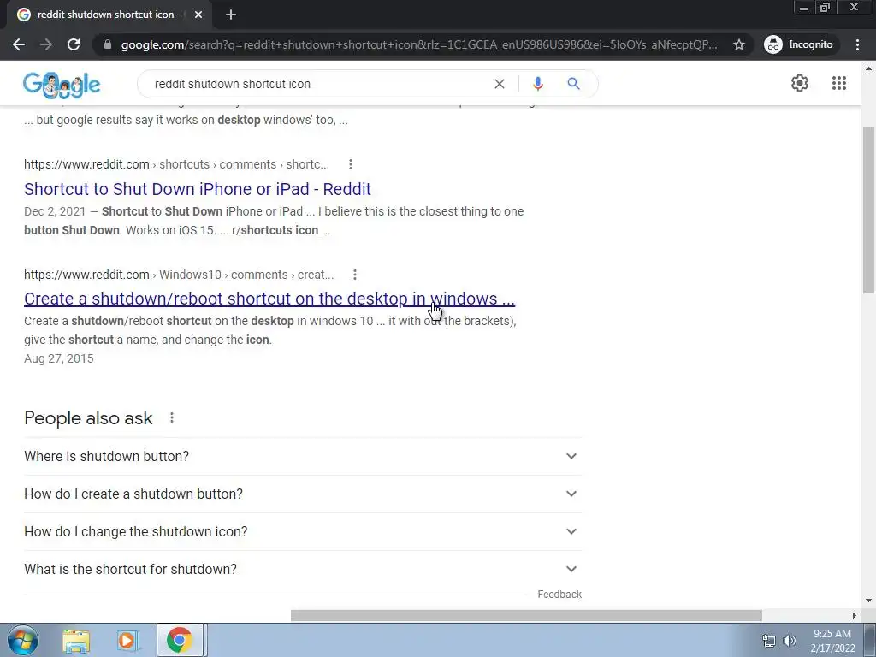Viewport: 876px width, 657px height.
Task: Bookmark this page with the star icon
Action: click(x=739, y=44)
